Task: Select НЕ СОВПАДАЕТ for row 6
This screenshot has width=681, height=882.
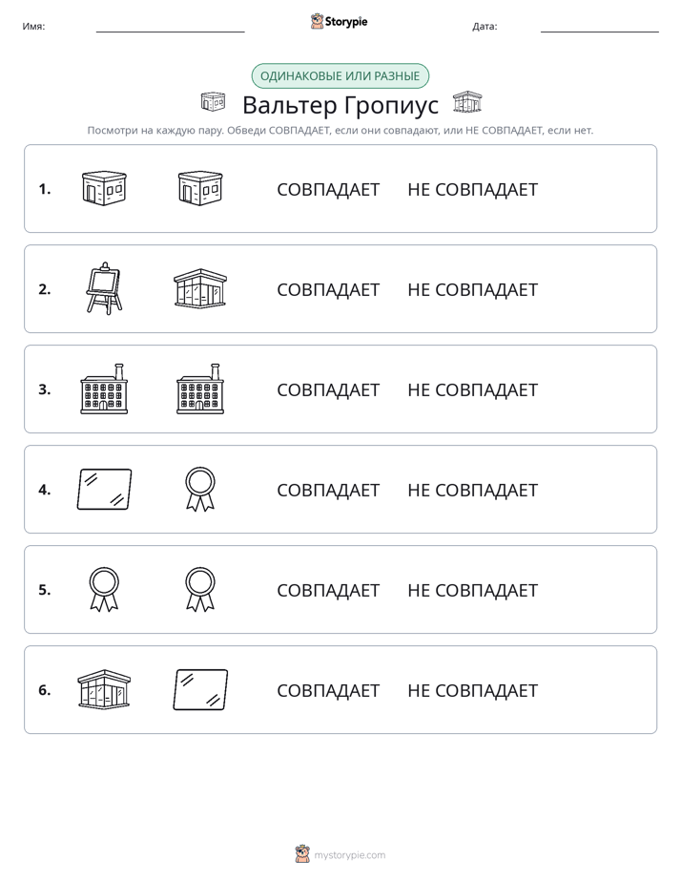Action: [472, 690]
